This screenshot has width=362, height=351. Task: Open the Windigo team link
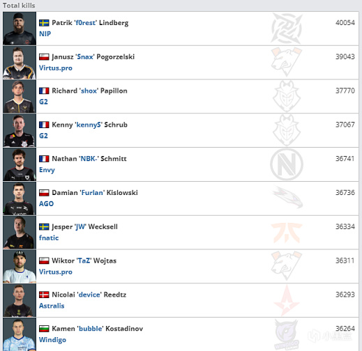click(52, 340)
